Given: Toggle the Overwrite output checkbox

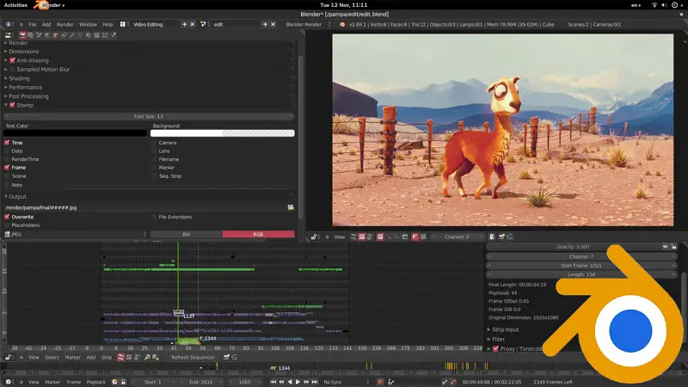Looking at the screenshot, I should tap(8, 217).
